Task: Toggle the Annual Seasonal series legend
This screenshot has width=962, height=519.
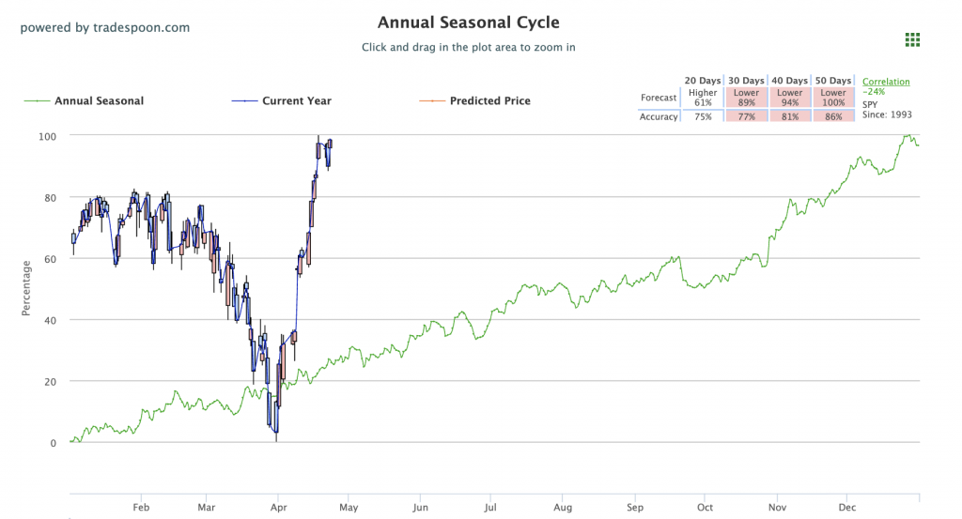Action: click(99, 100)
